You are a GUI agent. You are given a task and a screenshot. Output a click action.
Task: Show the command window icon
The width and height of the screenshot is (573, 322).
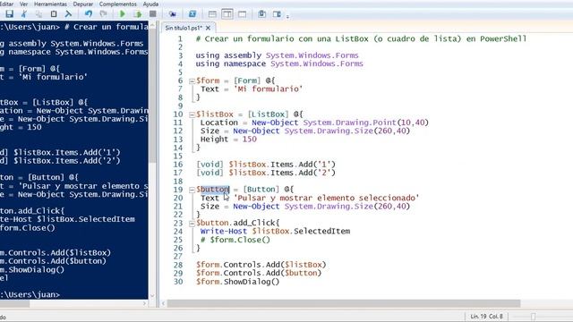(261, 14)
